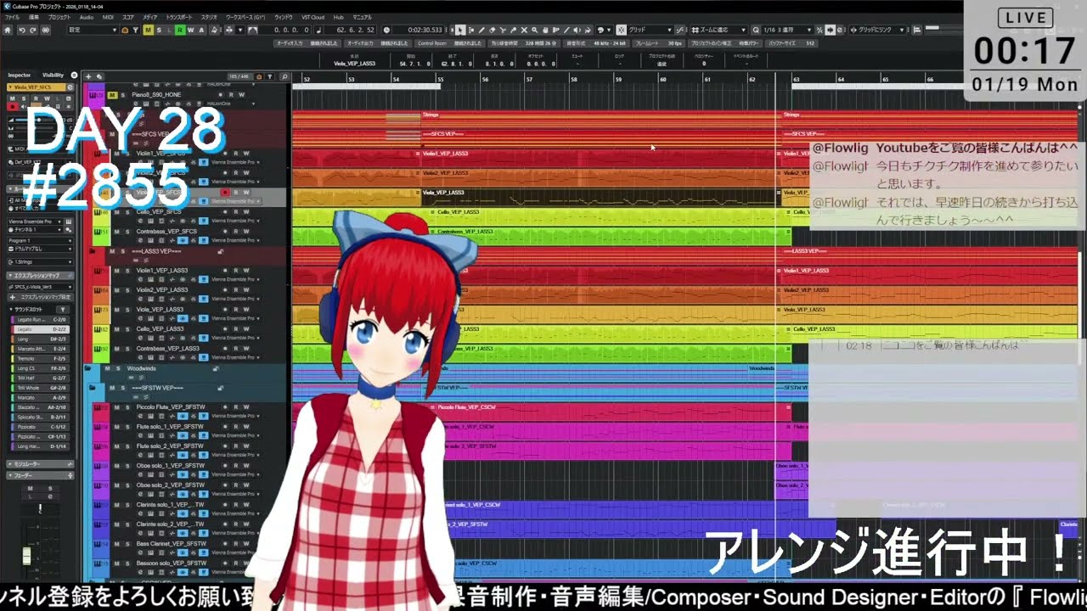
Task: Open Inspector settings round icon beside Visibility
Action: [74, 75]
